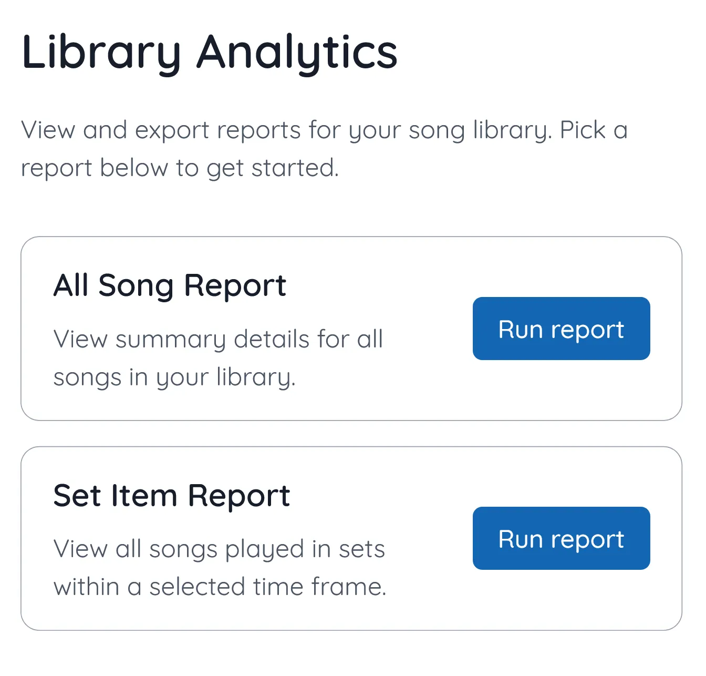Screen dimensions: 706x676
Task: Click the blue Run report button for All Song Report
Action: pyautogui.click(x=560, y=329)
